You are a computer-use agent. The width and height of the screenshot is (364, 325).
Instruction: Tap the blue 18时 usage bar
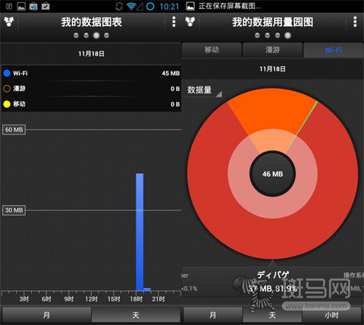tap(140, 232)
